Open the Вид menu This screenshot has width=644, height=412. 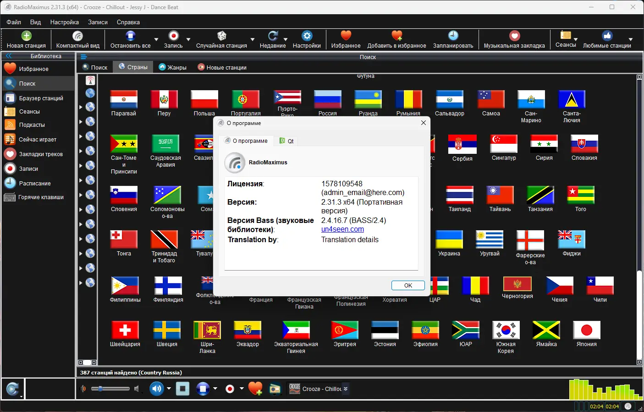(35, 22)
